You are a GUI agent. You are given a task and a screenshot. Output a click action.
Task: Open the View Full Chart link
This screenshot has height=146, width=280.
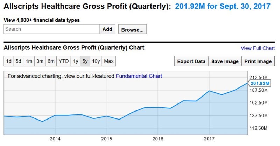(x=258, y=48)
